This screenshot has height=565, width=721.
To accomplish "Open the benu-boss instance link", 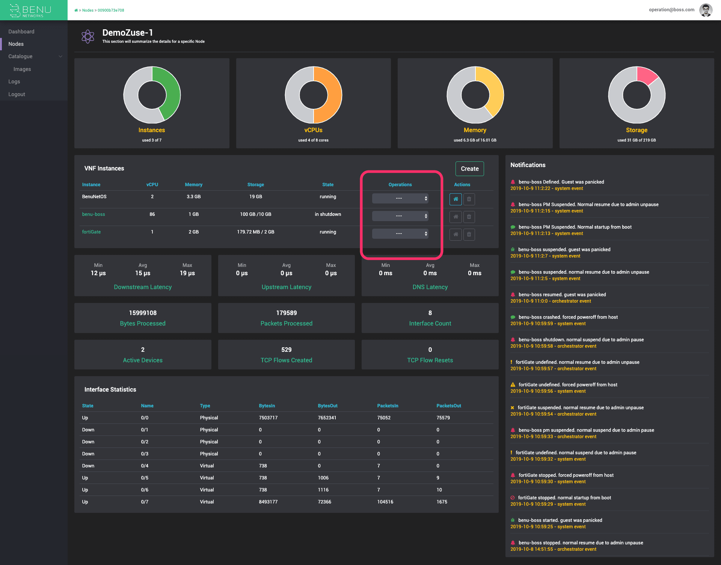I will click(x=93, y=214).
